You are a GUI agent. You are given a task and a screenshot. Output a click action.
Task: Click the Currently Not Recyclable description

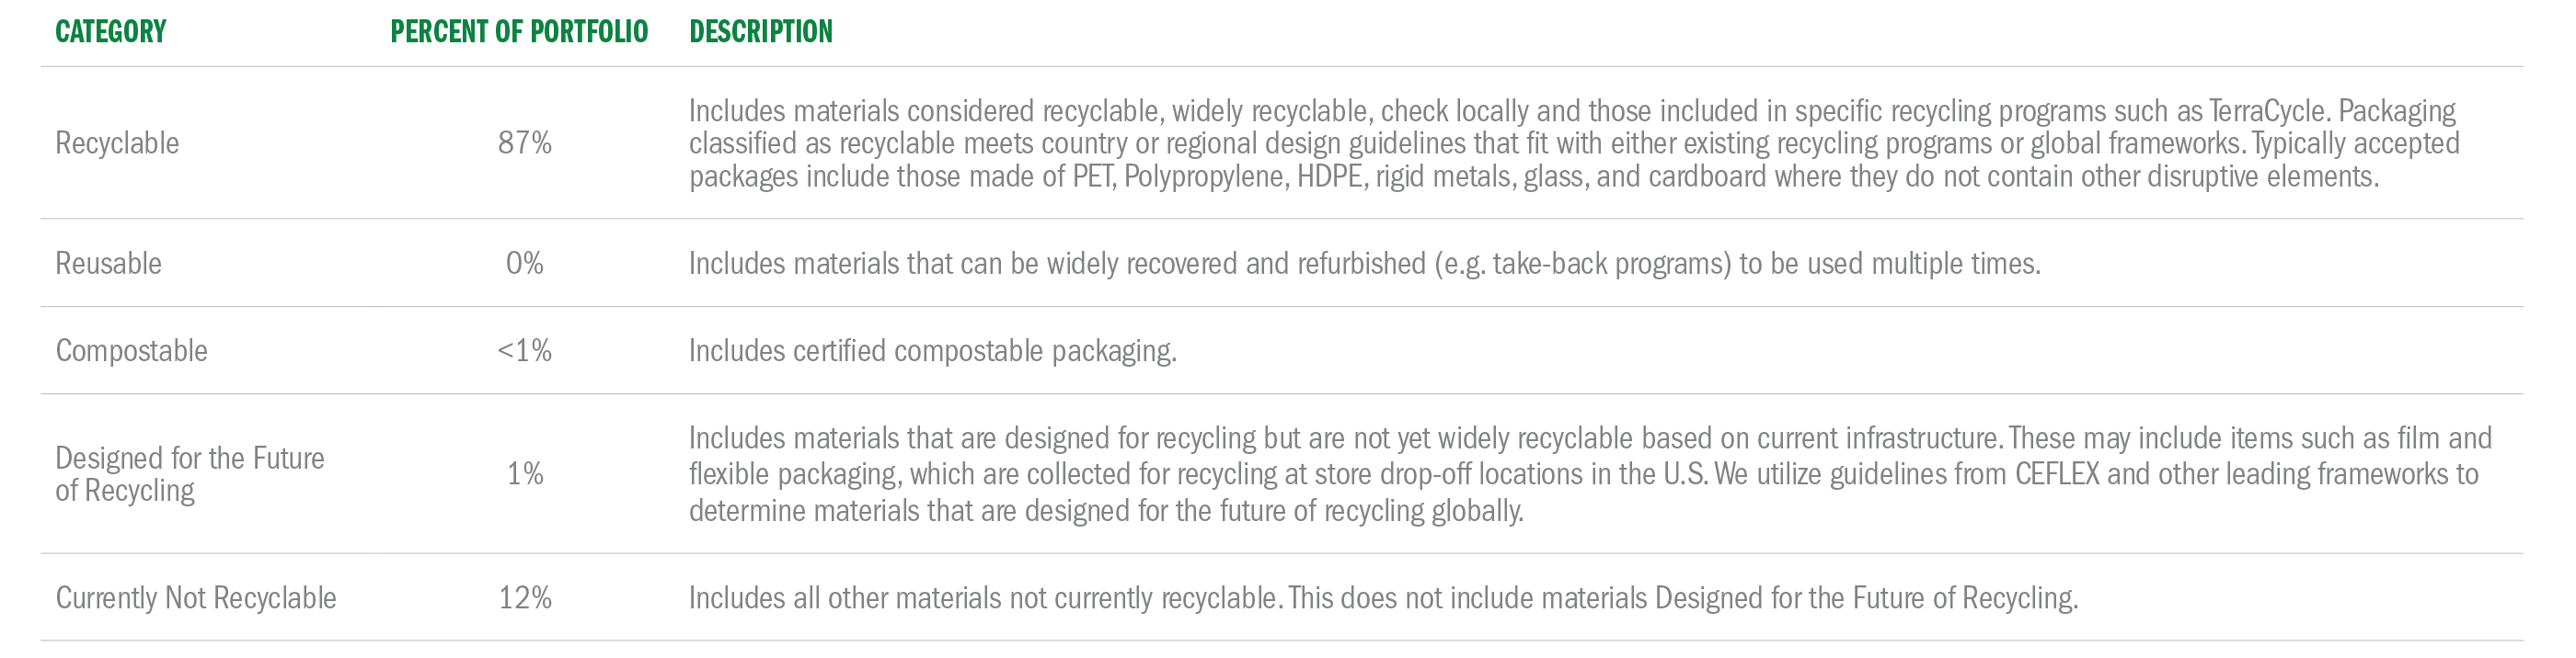pyautogui.click(x=1383, y=598)
